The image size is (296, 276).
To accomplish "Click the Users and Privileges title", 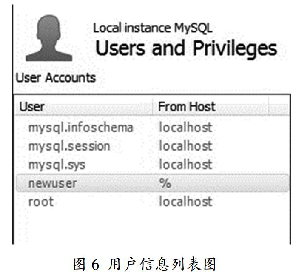I will pos(186,49).
